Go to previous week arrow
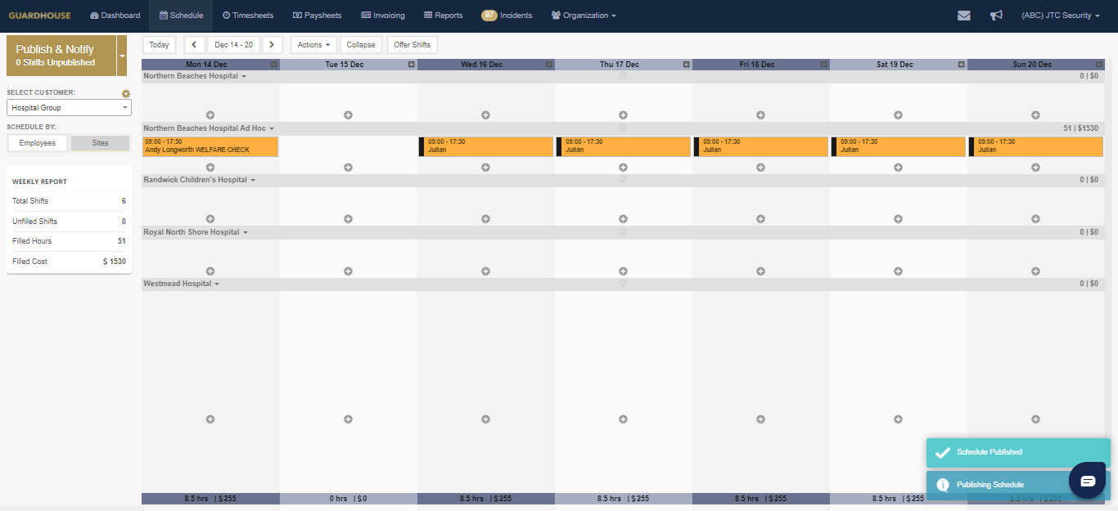This screenshot has height=511, width=1118. (x=194, y=45)
